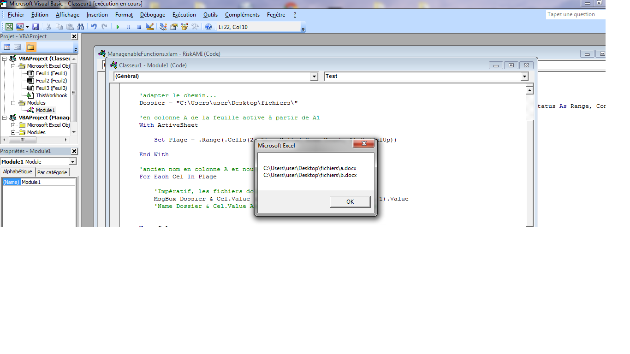The height and width of the screenshot is (354, 630).
Task: Open the ? help menu
Action: coord(295,15)
